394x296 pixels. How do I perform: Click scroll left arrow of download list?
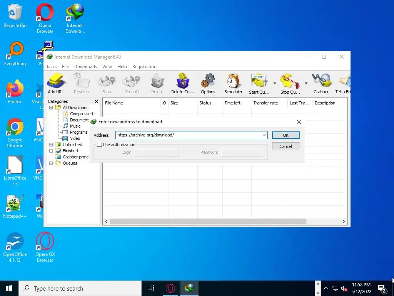106,222
